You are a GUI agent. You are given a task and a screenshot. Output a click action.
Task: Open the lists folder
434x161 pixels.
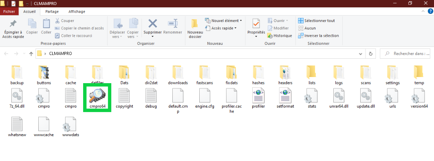click(312, 75)
